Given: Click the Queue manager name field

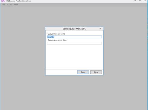Looking at the screenshot, I should [x=74, y=37].
